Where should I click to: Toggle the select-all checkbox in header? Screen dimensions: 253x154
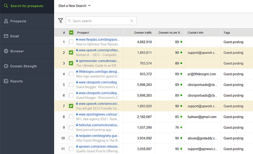(x=71, y=33)
